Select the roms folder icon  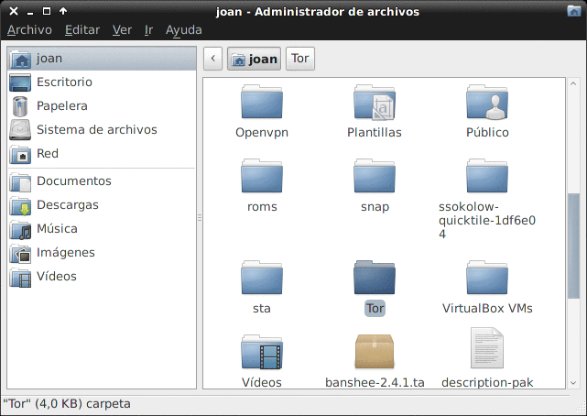262,176
